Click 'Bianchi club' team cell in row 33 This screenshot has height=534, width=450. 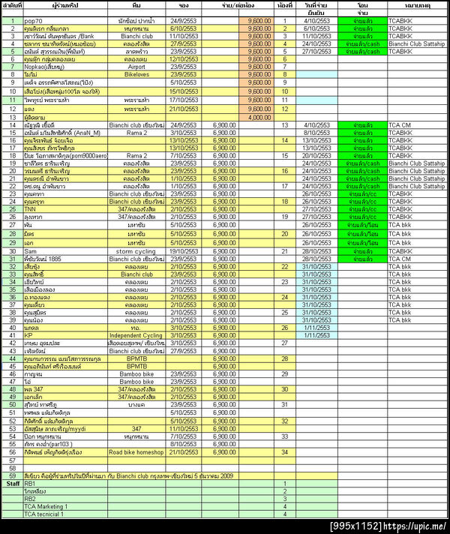pos(136,274)
